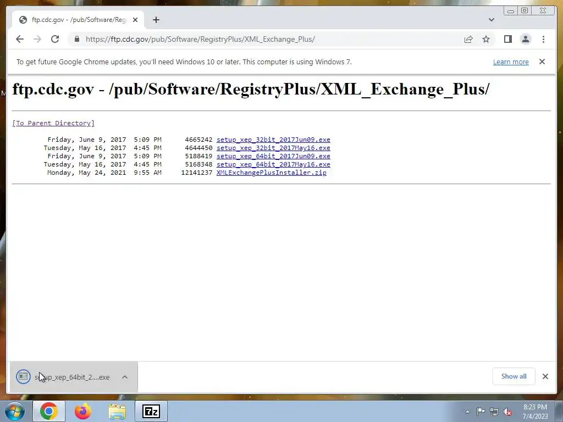Download XMLExchangePlusInstaller.zip
Screen dimensions: 563x422
[x=272, y=173]
